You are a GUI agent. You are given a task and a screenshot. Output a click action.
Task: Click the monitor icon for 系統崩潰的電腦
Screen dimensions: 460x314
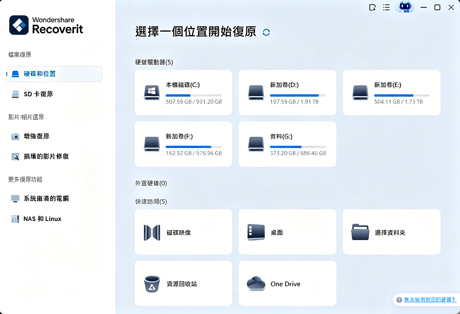tap(15, 199)
